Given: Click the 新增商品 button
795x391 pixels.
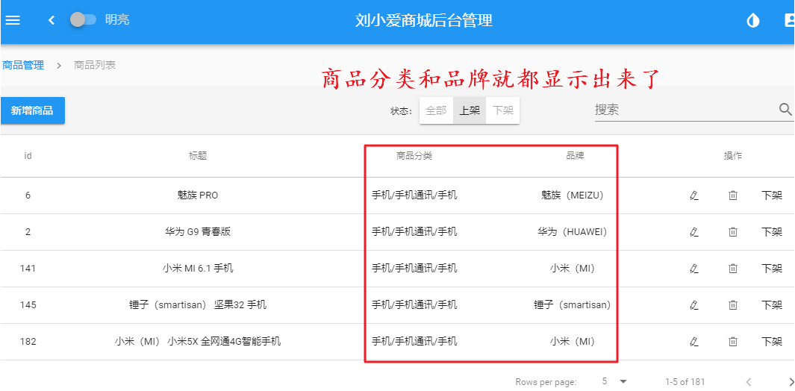Looking at the screenshot, I should 32,110.
